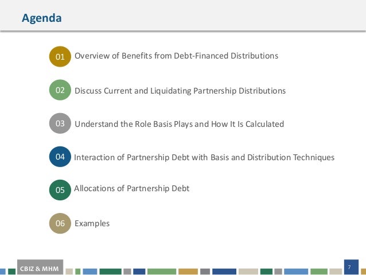Viewport: 366px width, 275px height.
Task: Click the gold 01 circle badge
Action: point(60,56)
